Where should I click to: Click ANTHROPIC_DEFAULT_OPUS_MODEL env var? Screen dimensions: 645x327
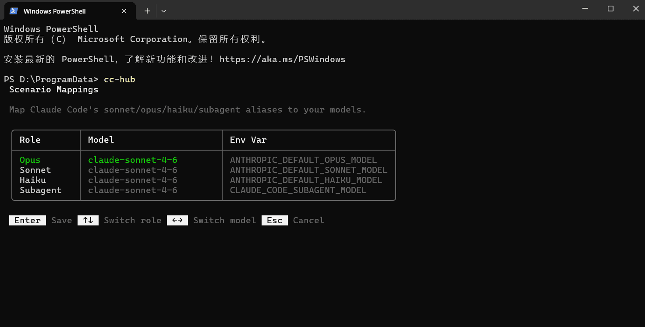[x=304, y=160]
